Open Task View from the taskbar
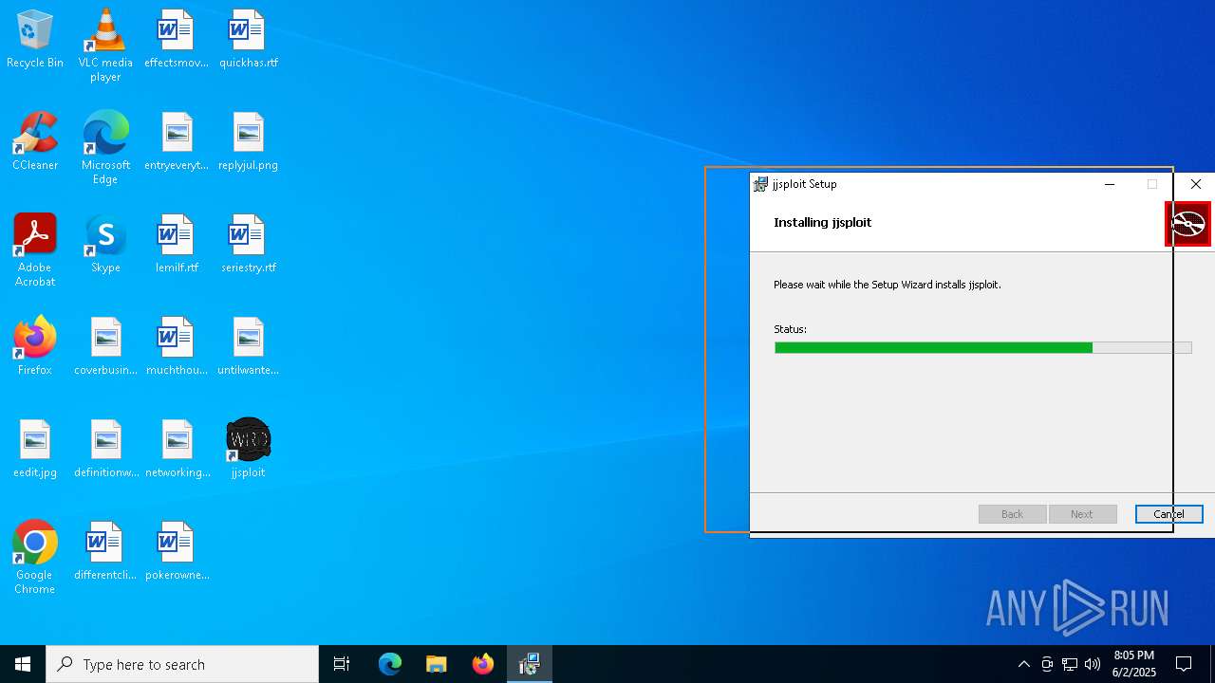The height and width of the screenshot is (683, 1215). 342,664
